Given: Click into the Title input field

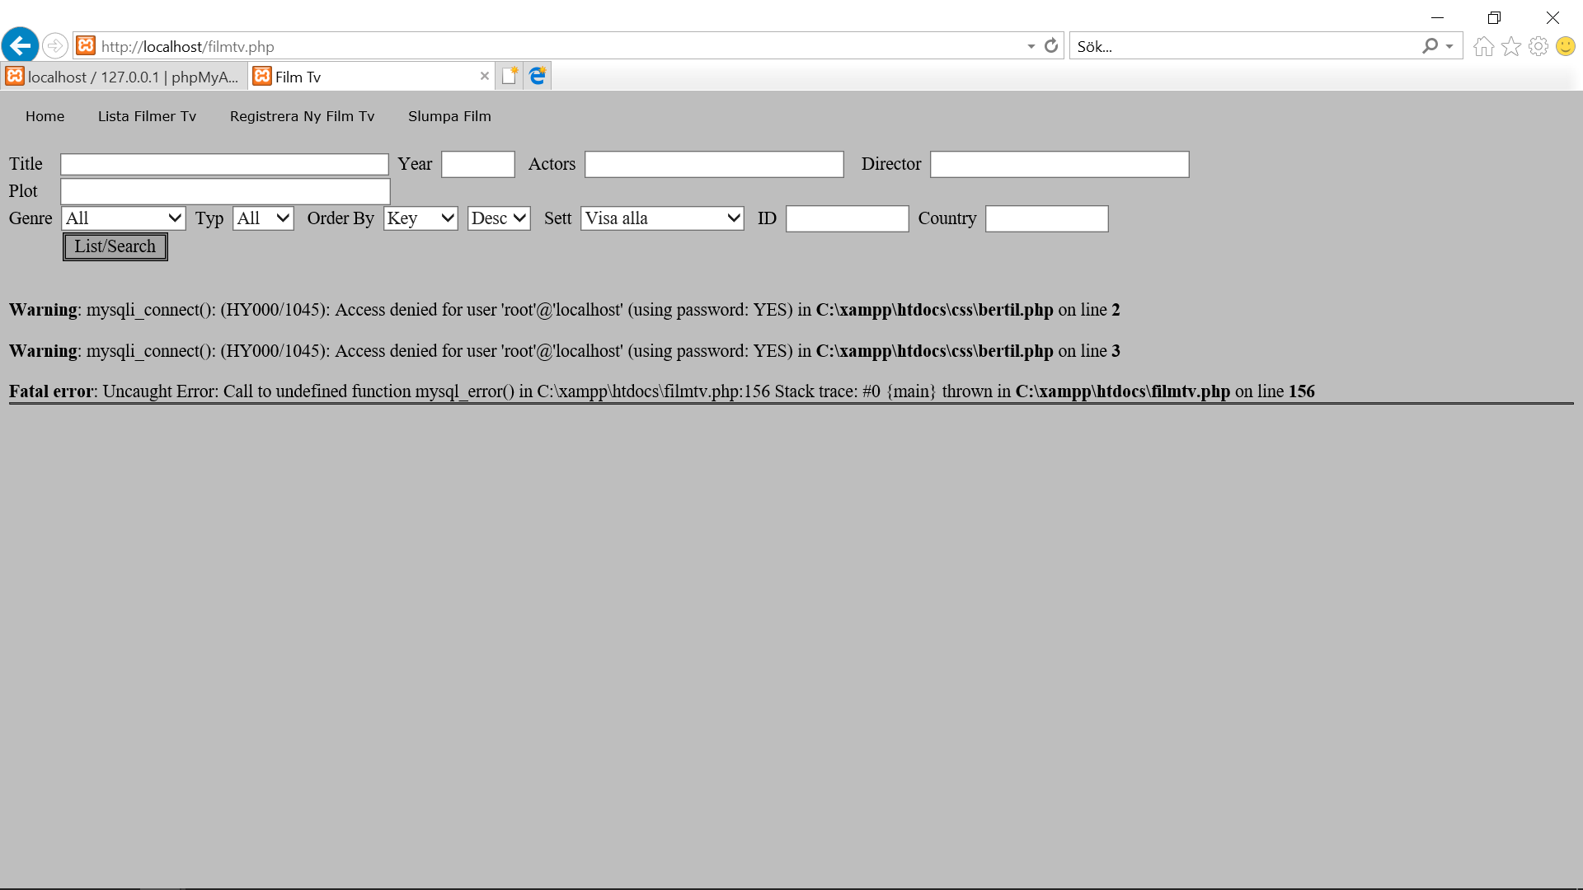Looking at the screenshot, I should click(x=224, y=164).
